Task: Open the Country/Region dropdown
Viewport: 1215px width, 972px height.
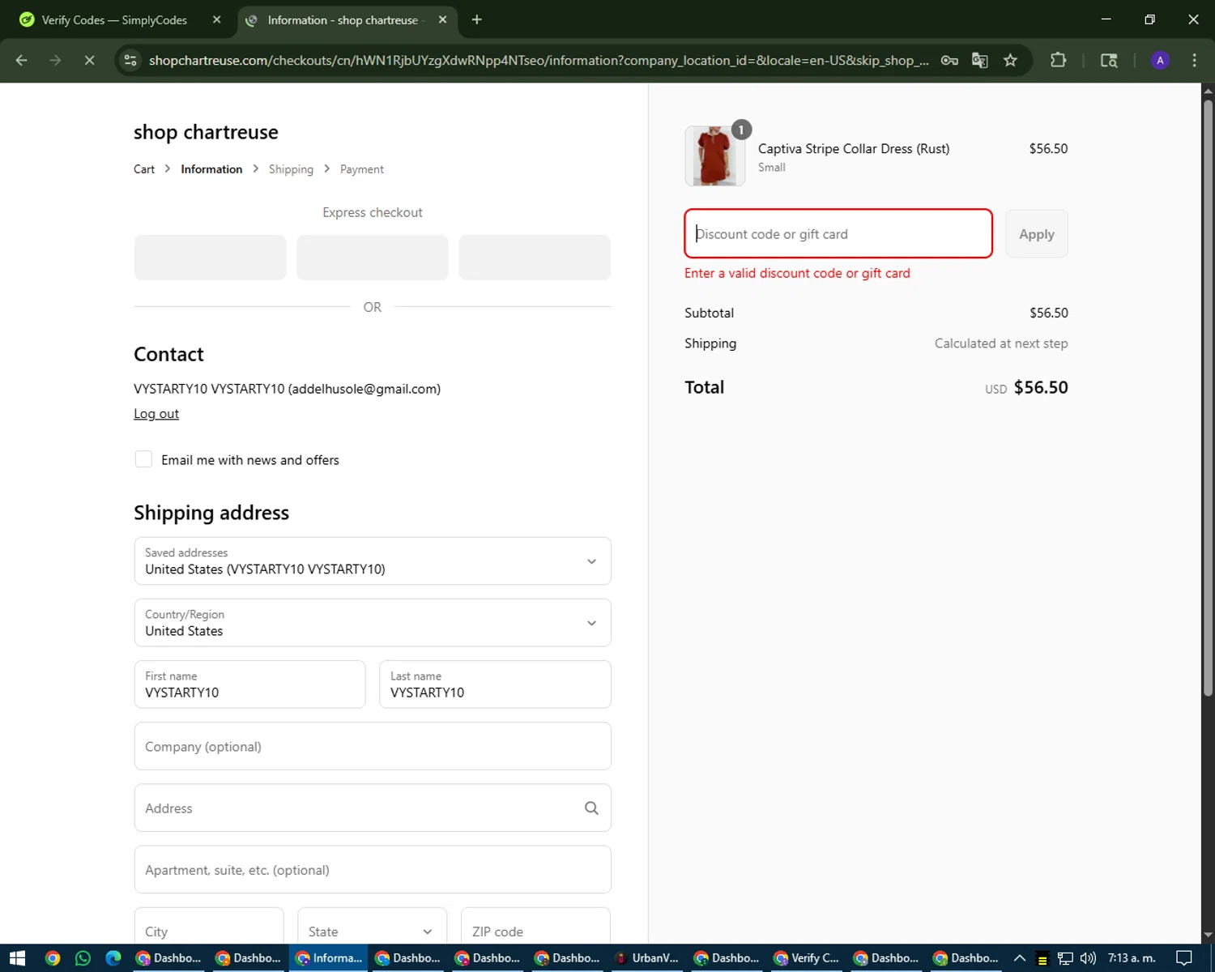Action: coord(373,623)
